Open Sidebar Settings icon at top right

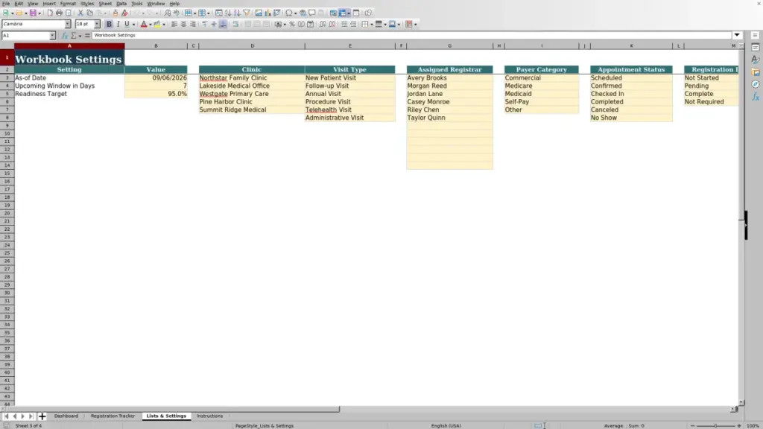click(x=755, y=36)
